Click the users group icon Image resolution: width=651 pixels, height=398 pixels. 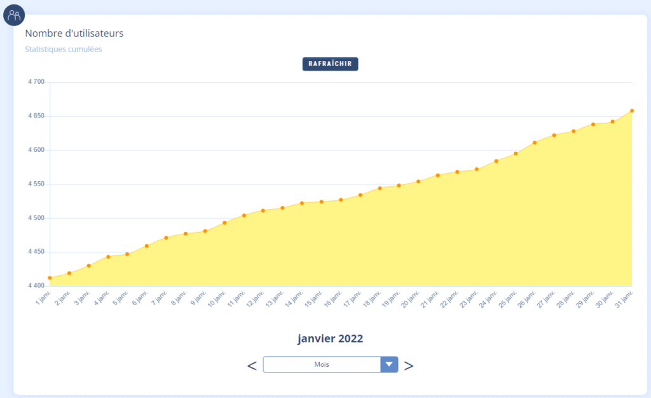[x=14, y=14]
